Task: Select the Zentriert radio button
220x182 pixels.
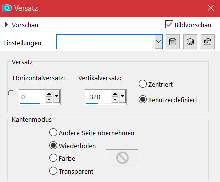Action: click(x=143, y=84)
